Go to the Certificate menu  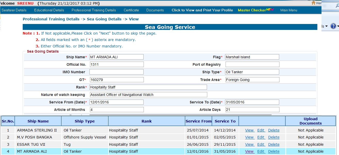[131, 10]
